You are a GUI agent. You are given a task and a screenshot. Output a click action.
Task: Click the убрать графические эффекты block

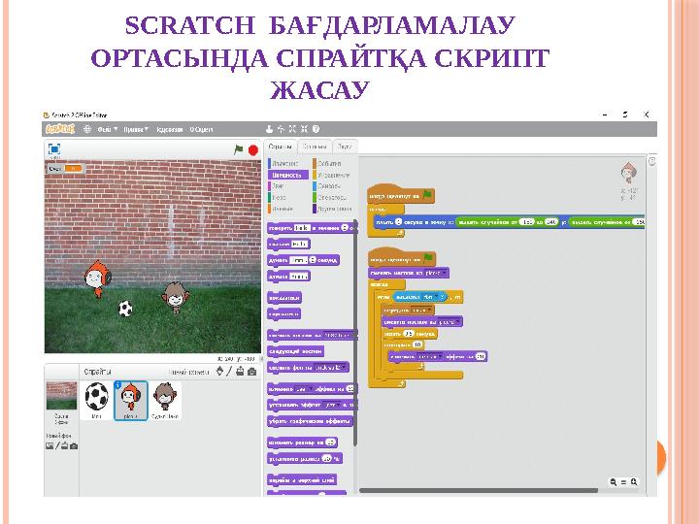pyautogui.click(x=311, y=421)
